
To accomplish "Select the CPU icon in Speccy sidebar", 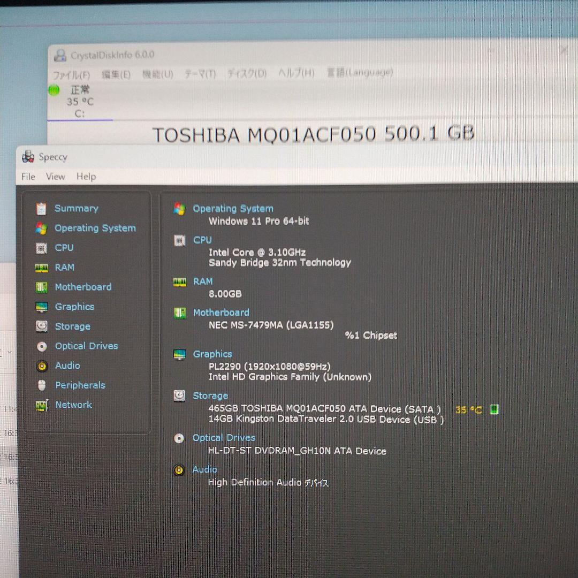I will [x=43, y=248].
